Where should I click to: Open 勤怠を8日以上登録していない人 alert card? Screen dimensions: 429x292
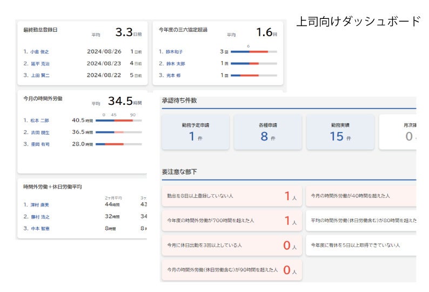coord(232,196)
